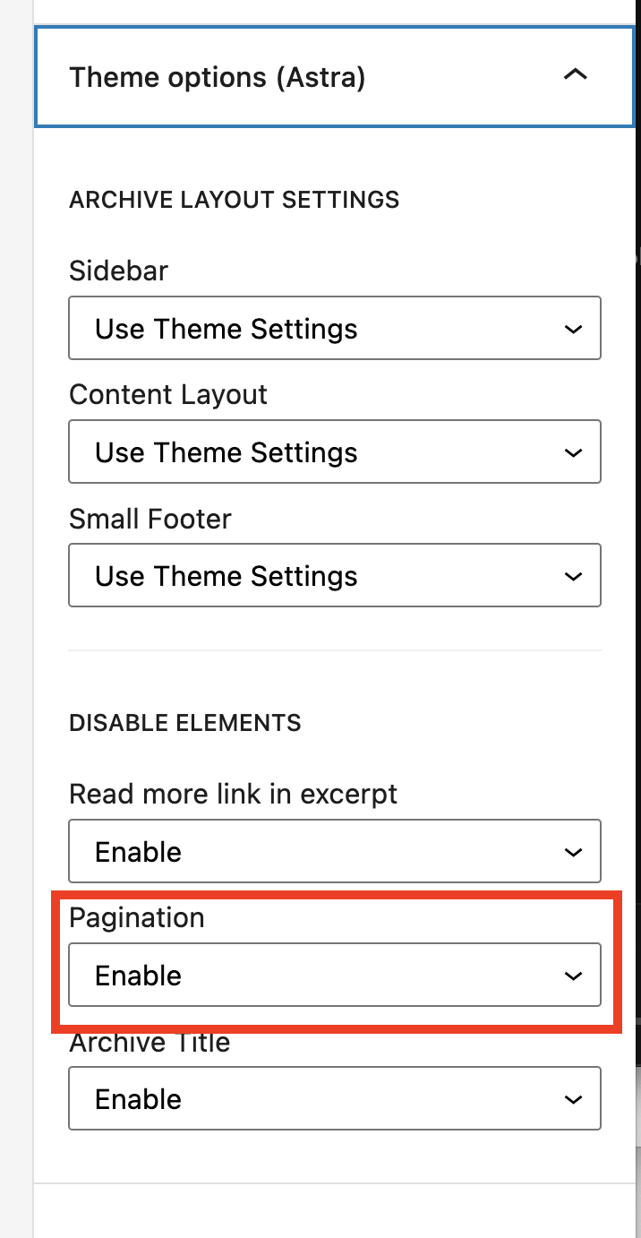Click the Small Footer field label
This screenshot has width=641, height=1238.
click(150, 519)
